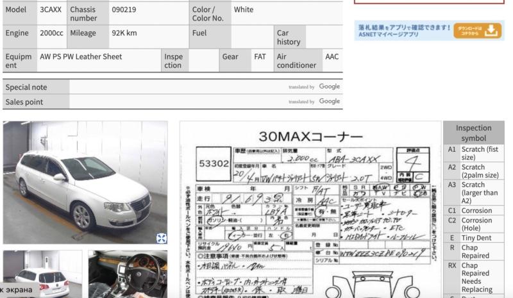Click the Car history cell
This screenshot has height=298, width=513.
(x=289, y=37)
